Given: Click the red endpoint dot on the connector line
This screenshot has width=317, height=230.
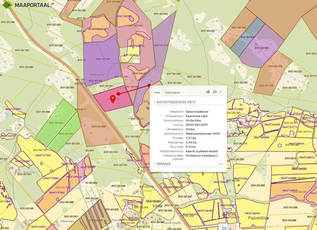Looking at the screenshot, I should pos(149,86).
